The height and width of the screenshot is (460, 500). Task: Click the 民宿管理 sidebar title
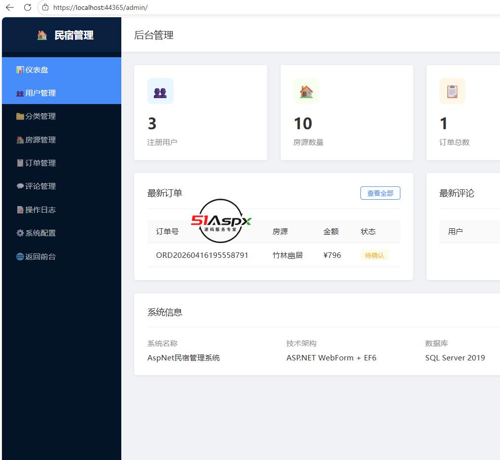(x=74, y=35)
